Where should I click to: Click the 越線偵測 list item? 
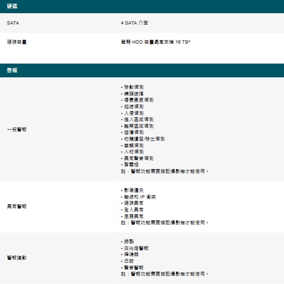coord(133,106)
